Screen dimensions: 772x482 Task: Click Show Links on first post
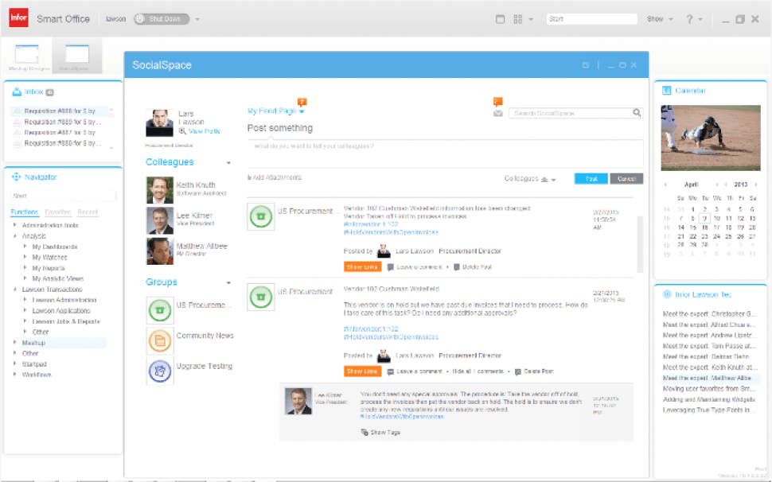pyautogui.click(x=362, y=267)
